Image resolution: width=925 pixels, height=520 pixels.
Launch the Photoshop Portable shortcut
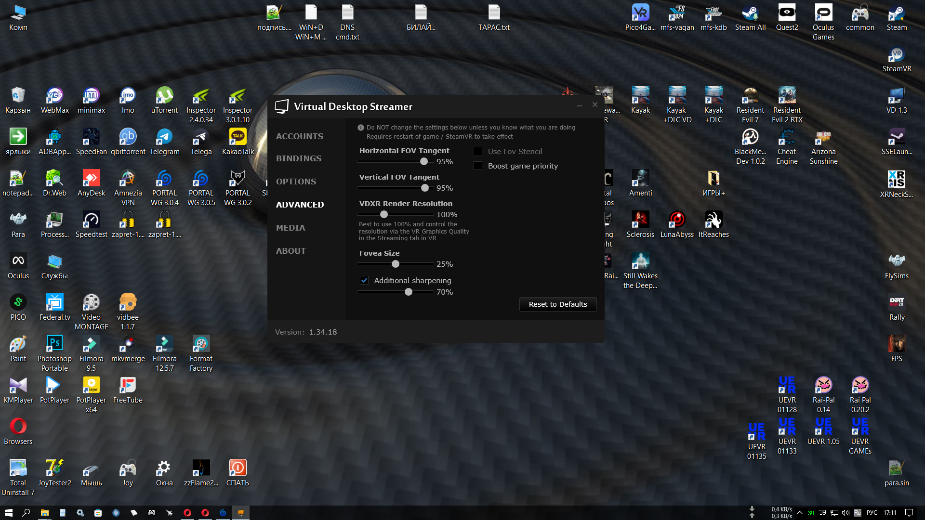tap(54, 354)
